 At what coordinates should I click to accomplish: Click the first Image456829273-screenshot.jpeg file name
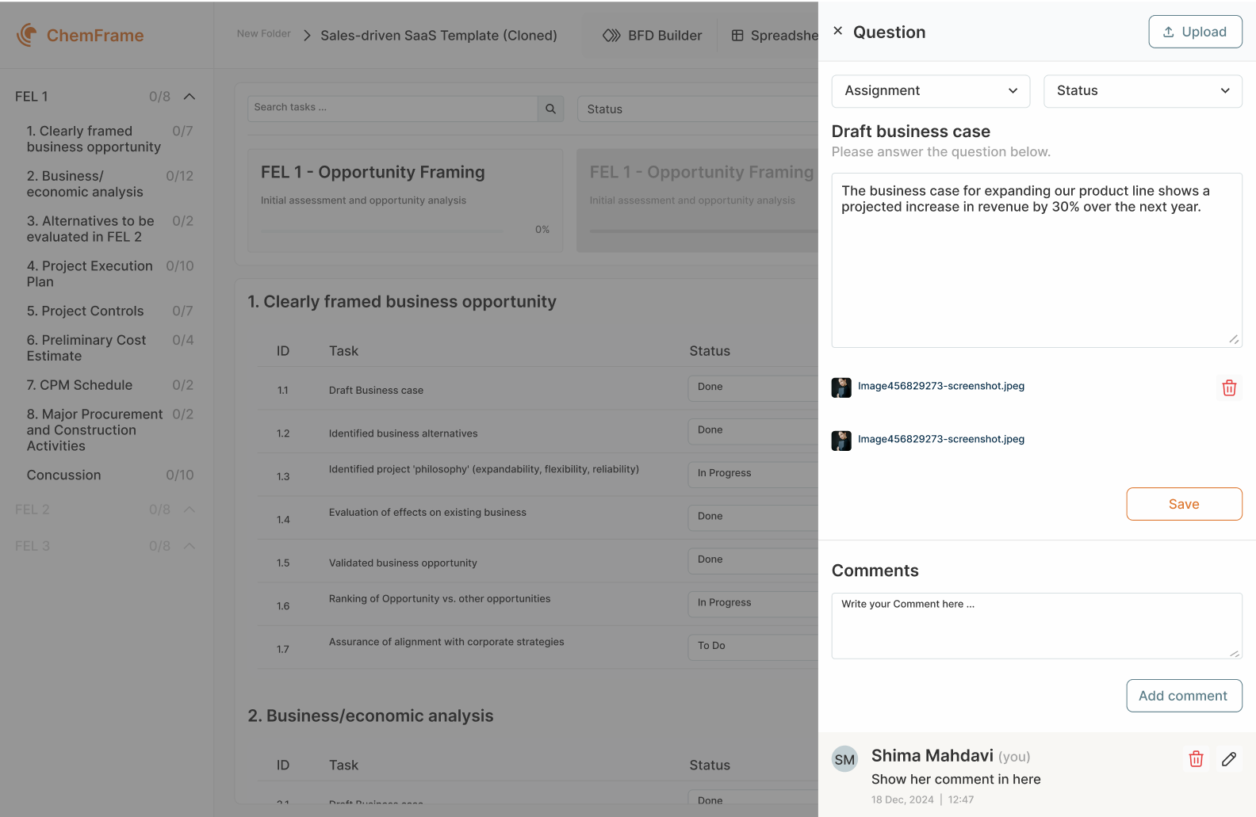941,386
